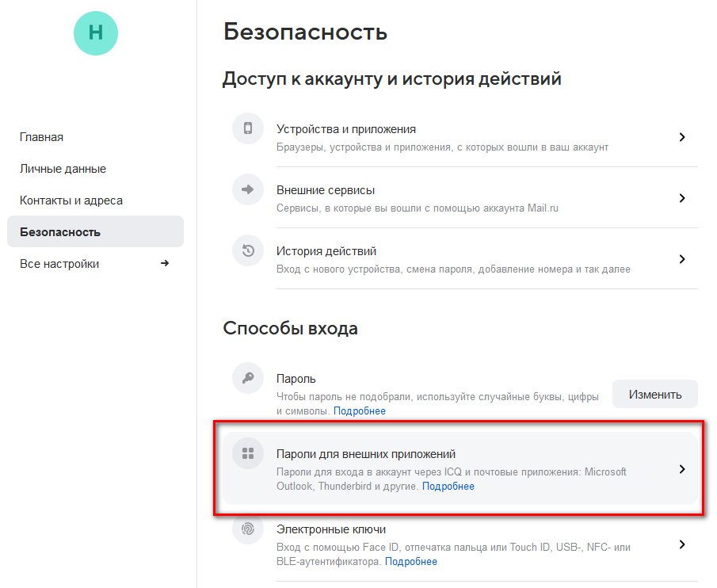This screenshot has height=588, width=717.
Task: Open Подробнее link under Электронные ключи
Action: [411, 562]
